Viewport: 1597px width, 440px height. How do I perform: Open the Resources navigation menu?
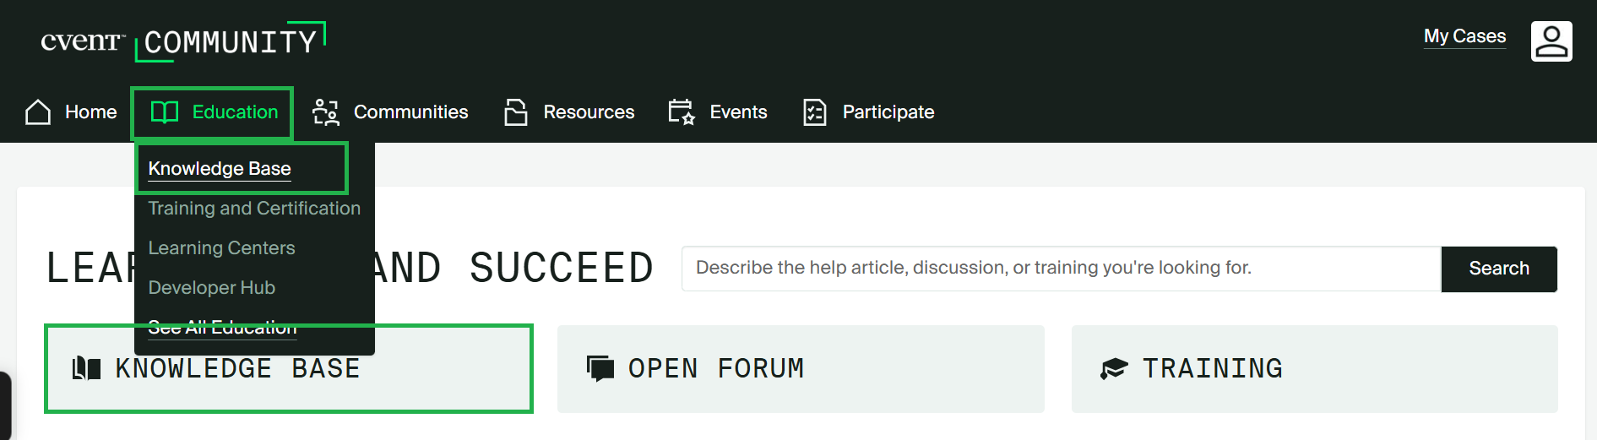(x=569, y=112)
